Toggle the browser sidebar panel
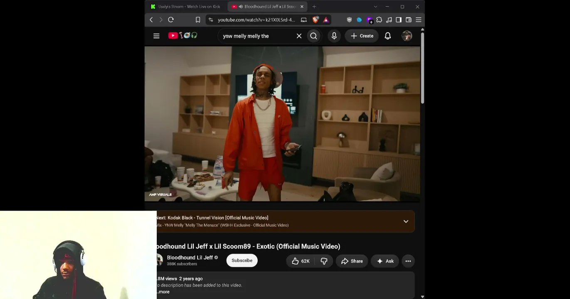 [x=399, y=20]
